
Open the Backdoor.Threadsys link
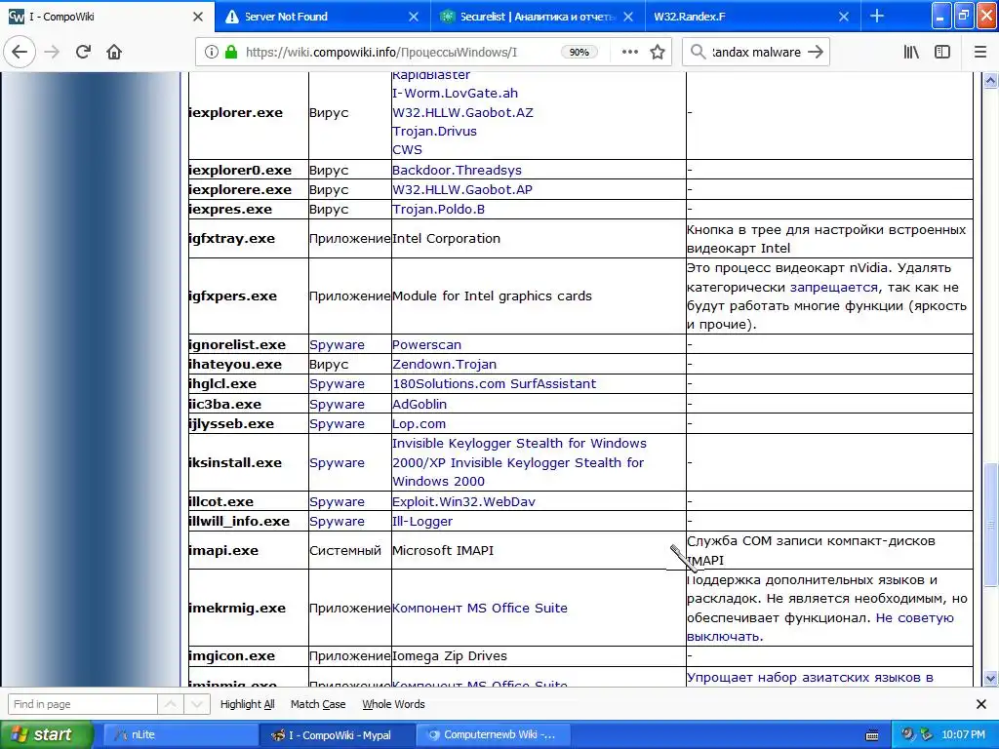pyautogui.click(x=457, y=170)
